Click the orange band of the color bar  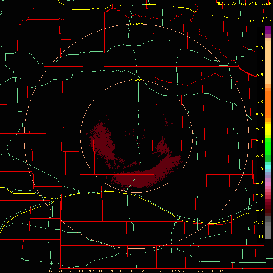(268, 105)
